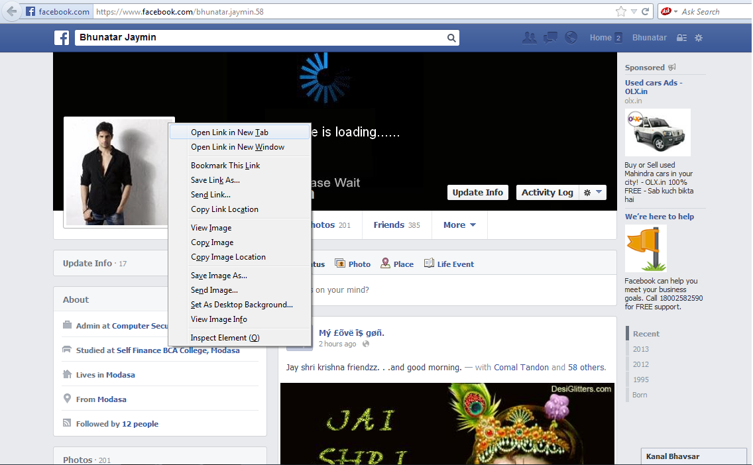This screenshot has width=753, height=465.
Task: Choose Bookmark This Link
Action: pyautogui.click(x=239, y=165)
